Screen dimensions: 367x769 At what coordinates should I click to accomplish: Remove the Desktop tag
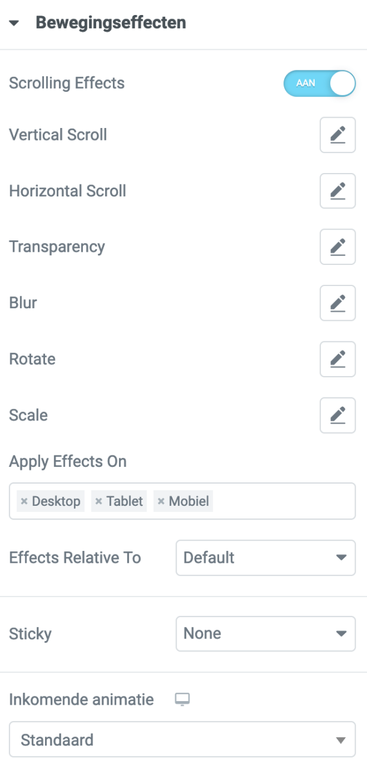coord(24,501)
